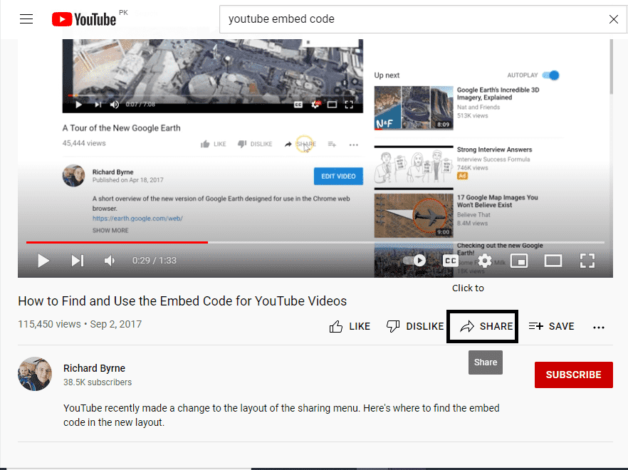Toggle the autoplay switch in the player bar
The image size is (628, 470).
[415, 261]
